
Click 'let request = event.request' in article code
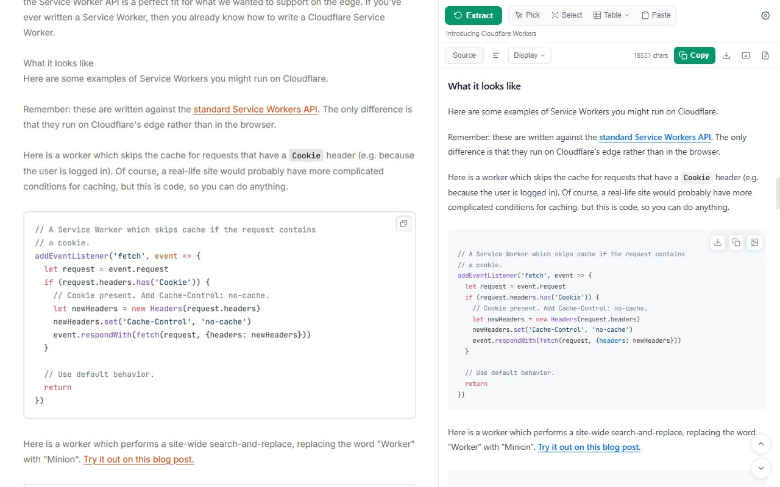(x=106, y=270)
